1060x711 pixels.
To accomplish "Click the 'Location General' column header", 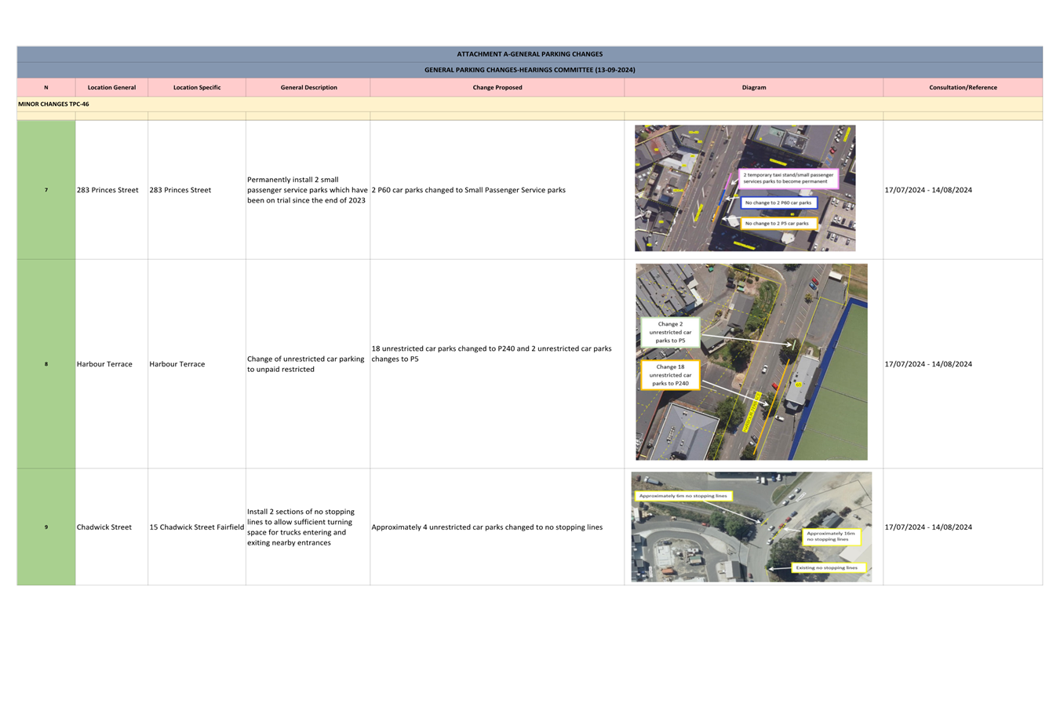I will click(x=111, y=87).
